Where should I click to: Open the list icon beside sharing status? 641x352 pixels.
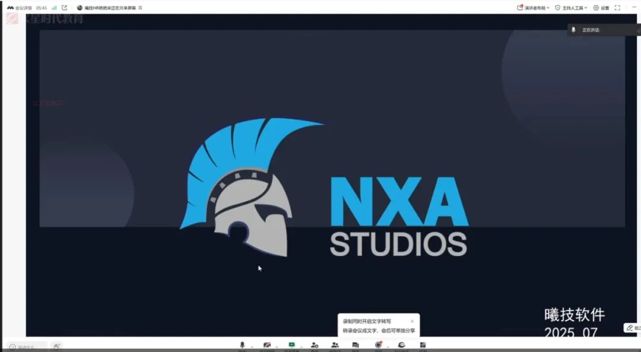[140, 8]
